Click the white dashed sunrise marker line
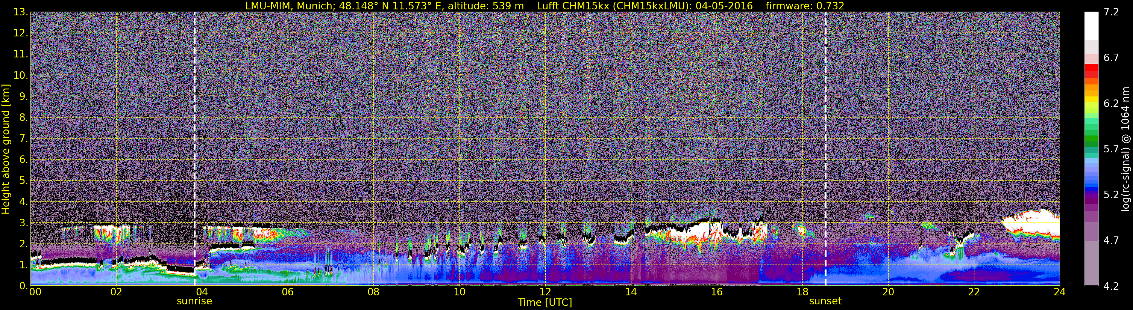 tap(194, 148)
